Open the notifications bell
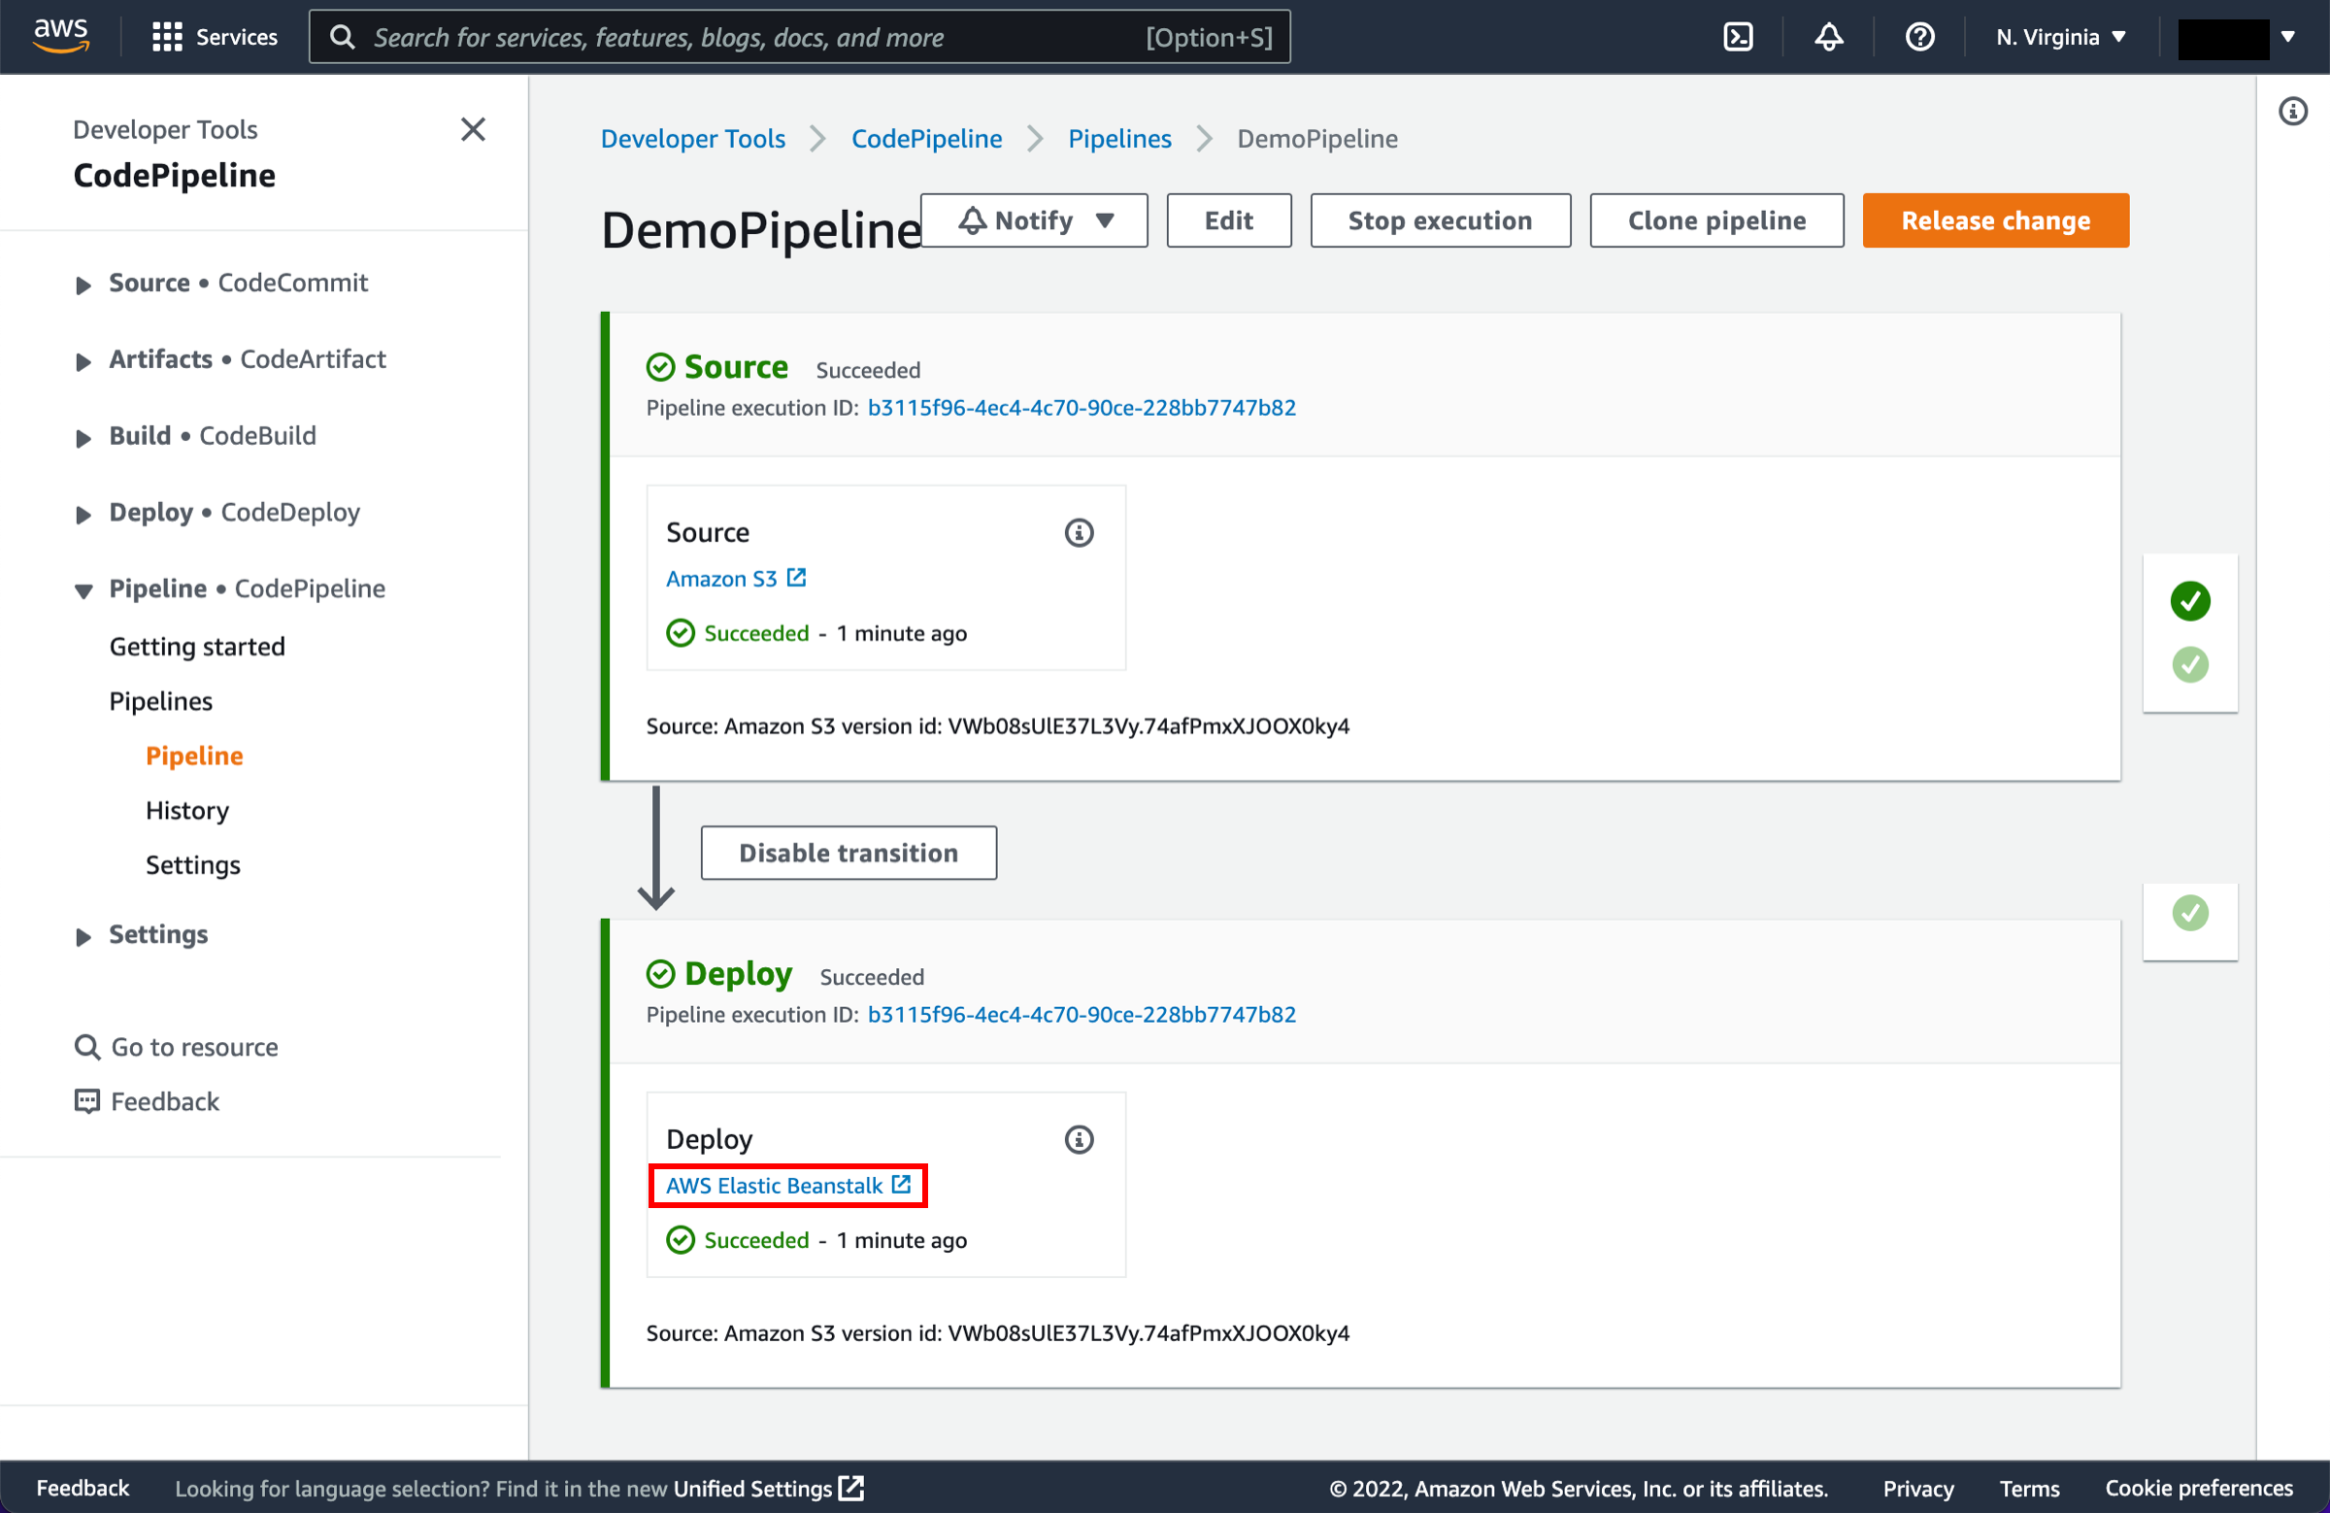2330x1513 pixels. pos(1829,37)
